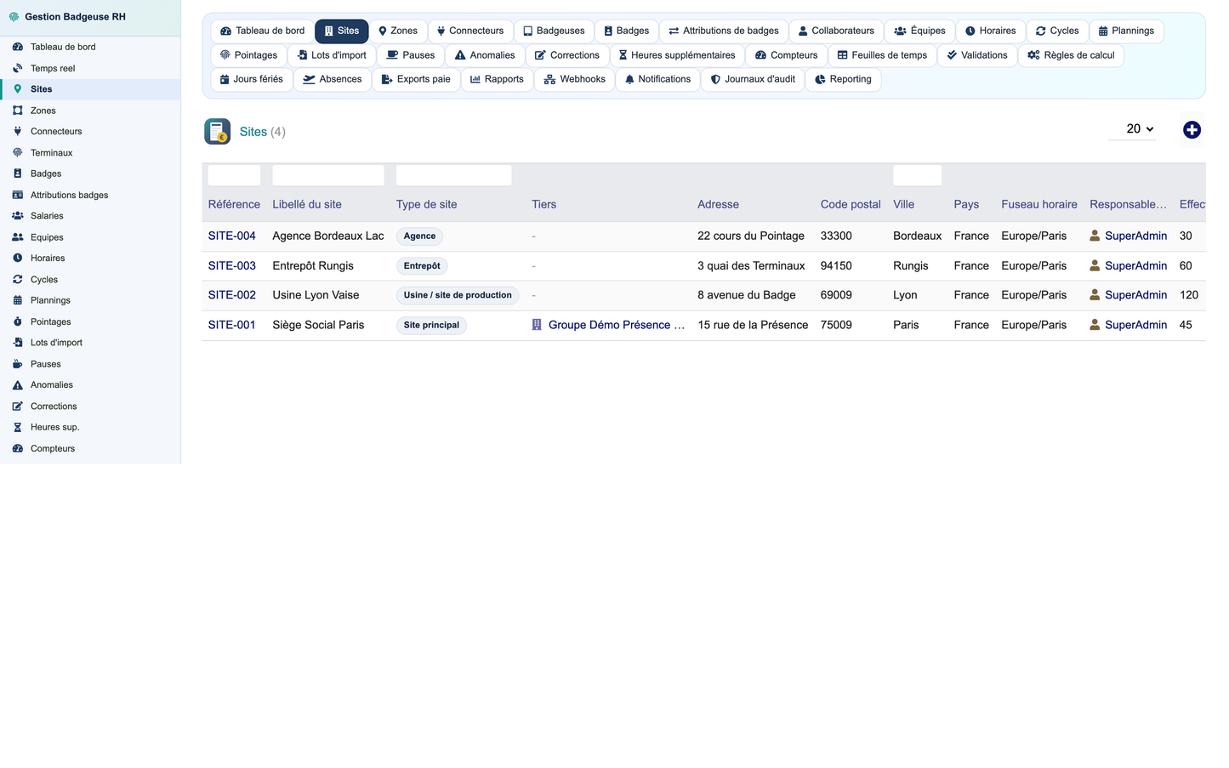The height and width of the screenshot is (768, 1229).
Task: Open site link SITE-003
Action: click(x=231, y=265)
